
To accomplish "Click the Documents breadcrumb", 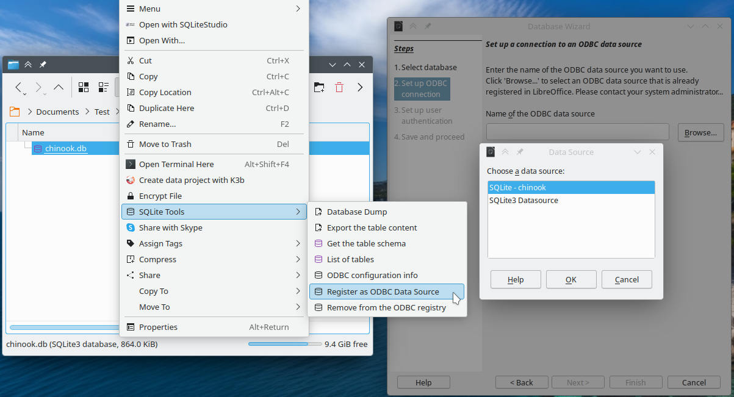I will pos(57,112).
